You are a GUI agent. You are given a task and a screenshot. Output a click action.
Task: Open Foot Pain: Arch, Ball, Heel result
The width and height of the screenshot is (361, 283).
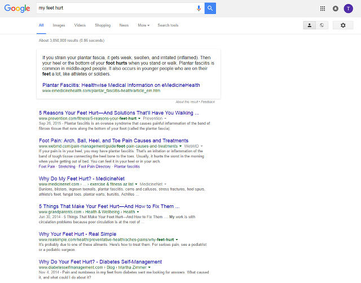[x=113, y=140]
